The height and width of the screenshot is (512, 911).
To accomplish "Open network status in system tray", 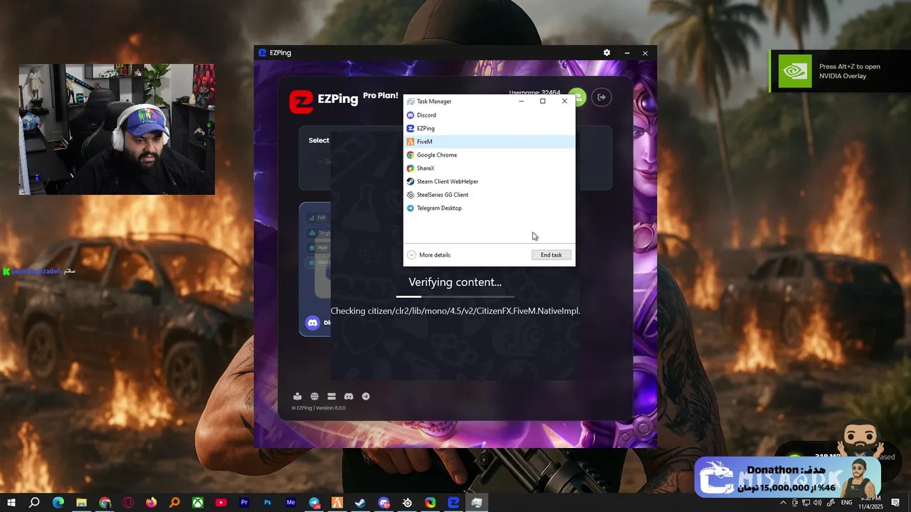I will [x=806, y=503].
